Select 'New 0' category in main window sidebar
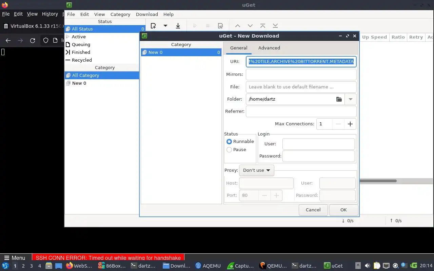Image resolution: width=434 pixels, height=271 pixels. point(102,83)
